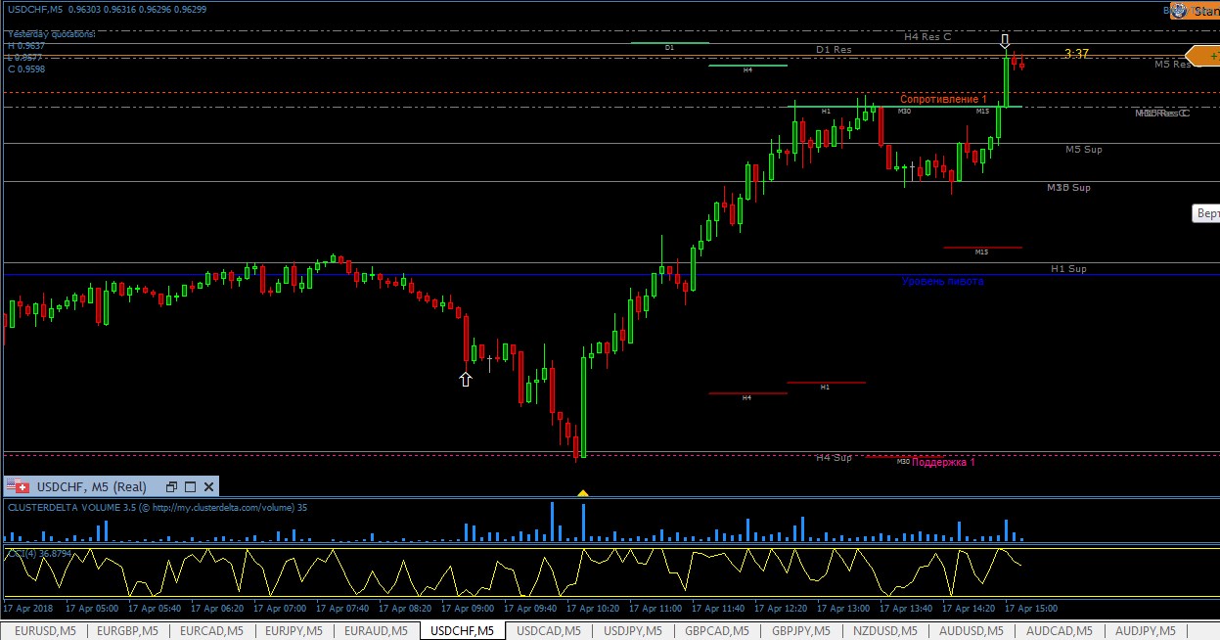
Task: Click the 17 Apr 15:00 time axis label
Action: tap(1031, 608)
